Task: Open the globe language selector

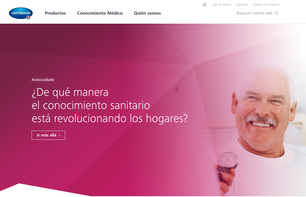Action: pyautogui.click(x=205, y=5)
